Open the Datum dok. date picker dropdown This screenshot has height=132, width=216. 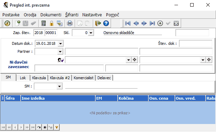pos(60,43)
